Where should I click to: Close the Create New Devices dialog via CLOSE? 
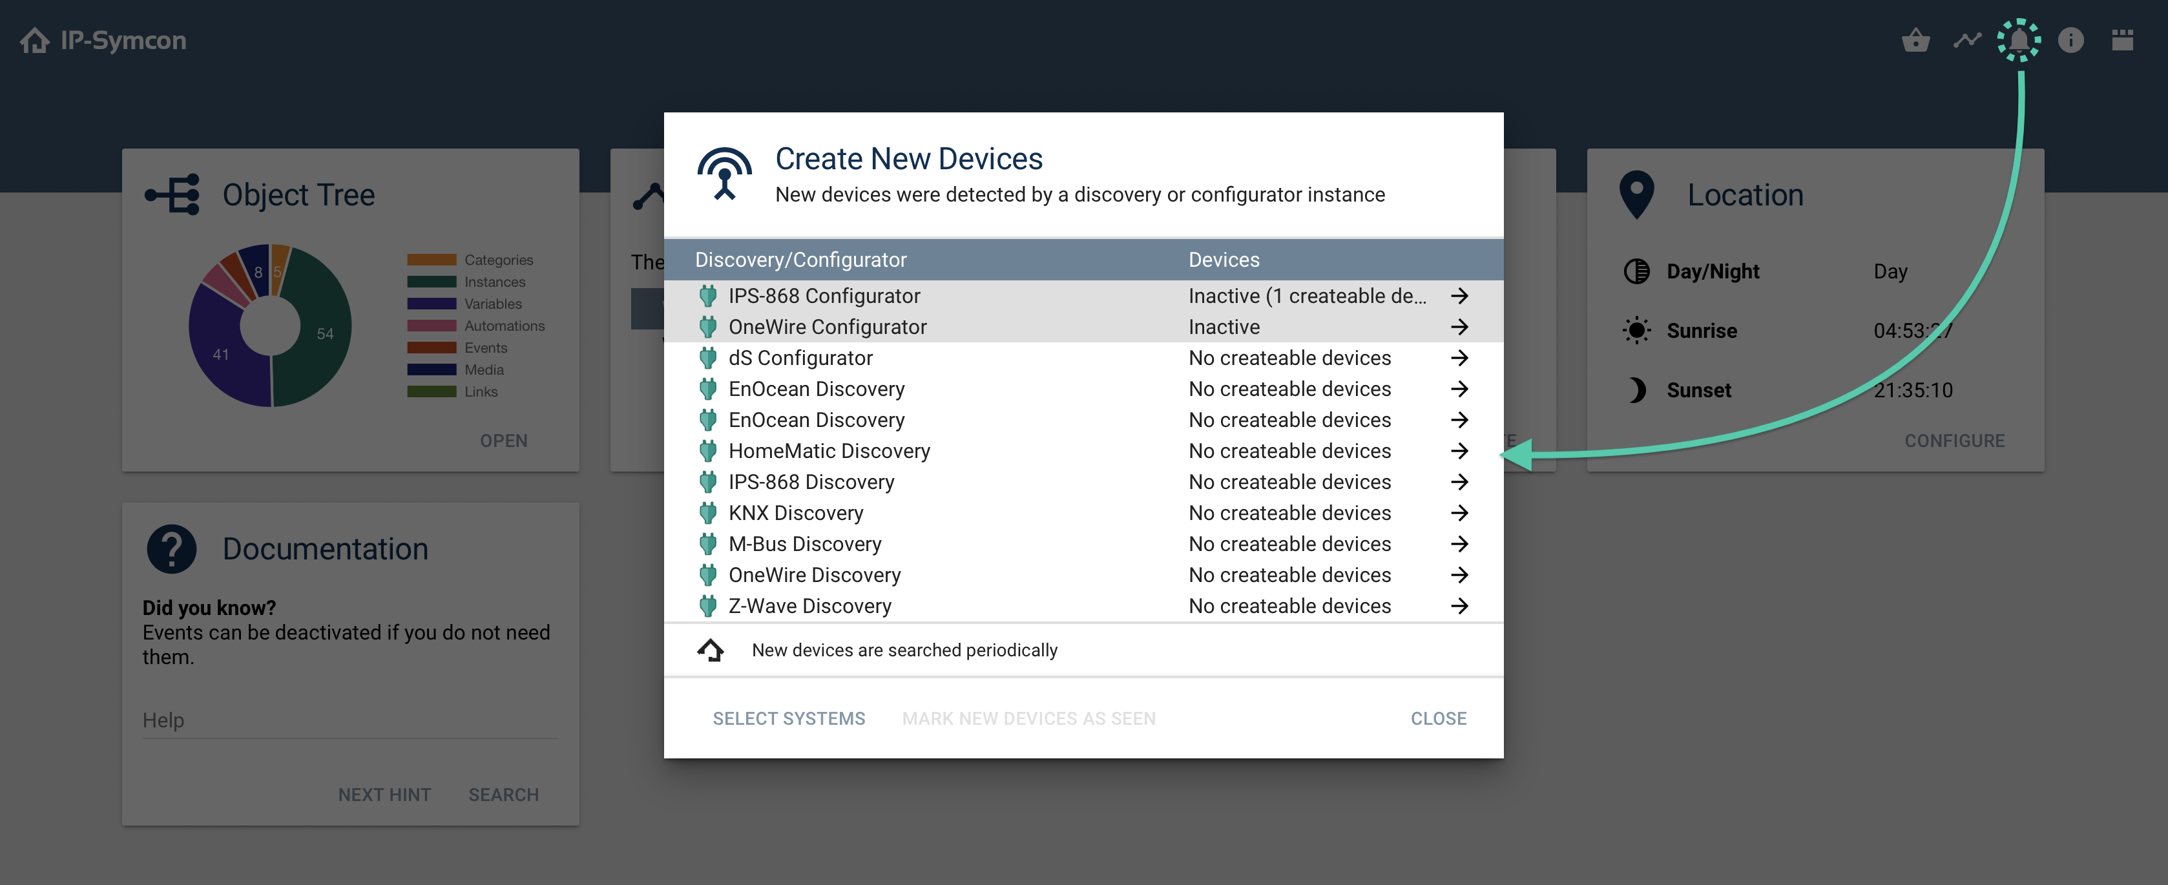1438,718
